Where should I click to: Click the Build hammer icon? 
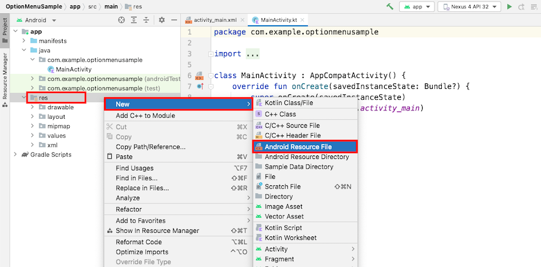pos(390,7)
